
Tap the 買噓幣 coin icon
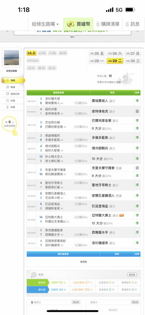tap(71, 24)
